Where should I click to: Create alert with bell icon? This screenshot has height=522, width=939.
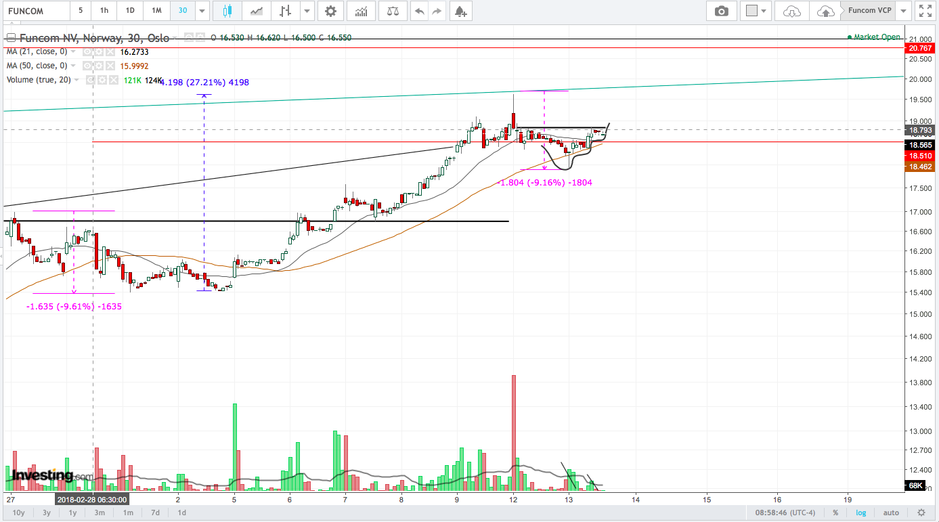point(460,11)
